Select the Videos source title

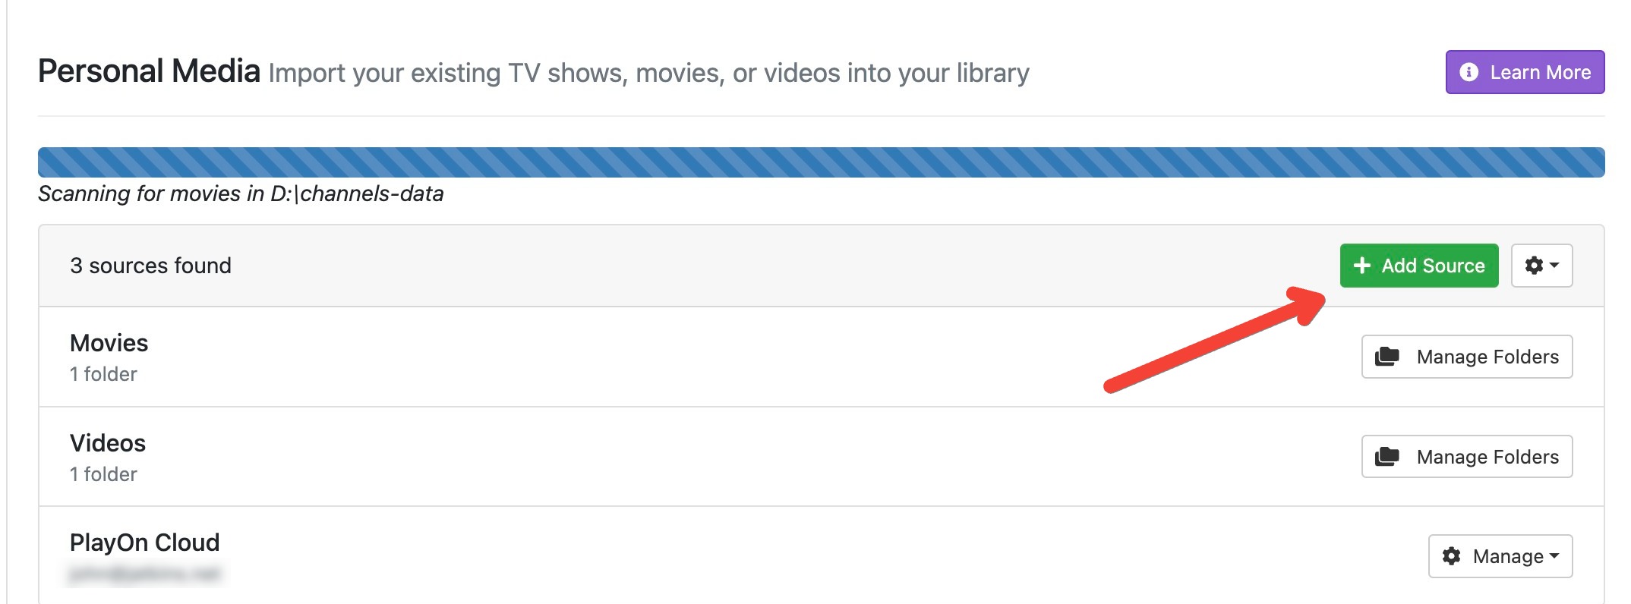coord(107,443)
